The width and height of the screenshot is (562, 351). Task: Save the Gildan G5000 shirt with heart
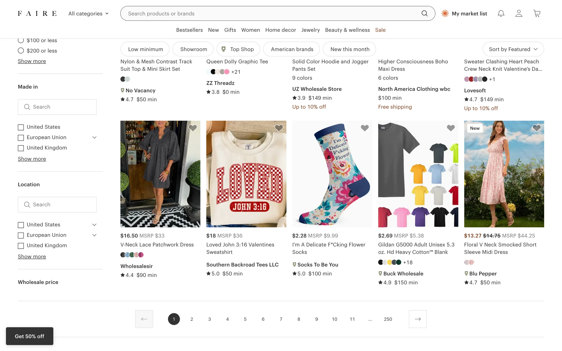coord(450,128)
